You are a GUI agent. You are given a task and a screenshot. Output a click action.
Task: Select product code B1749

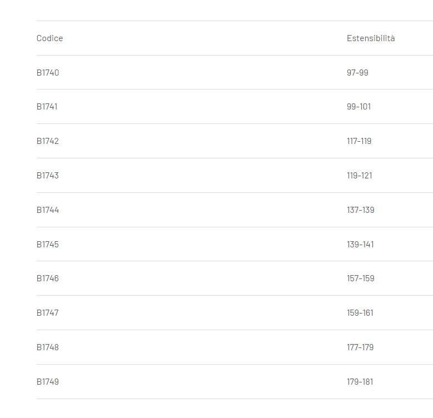tap(48, 382)
